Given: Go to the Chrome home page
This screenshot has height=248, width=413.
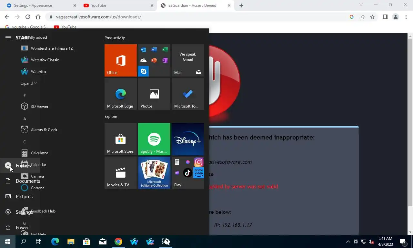Looking at the screenshot, I should point(38,17).
